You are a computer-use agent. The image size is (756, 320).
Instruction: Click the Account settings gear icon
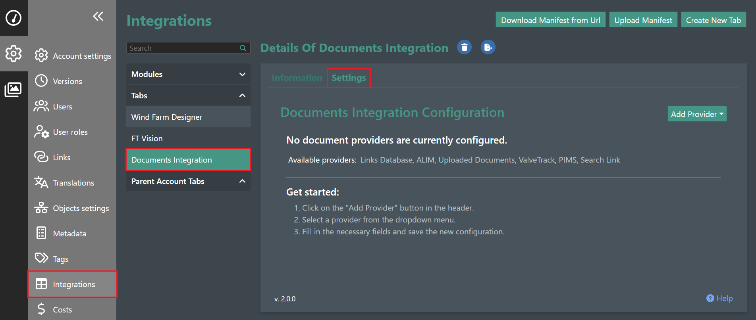41,56
